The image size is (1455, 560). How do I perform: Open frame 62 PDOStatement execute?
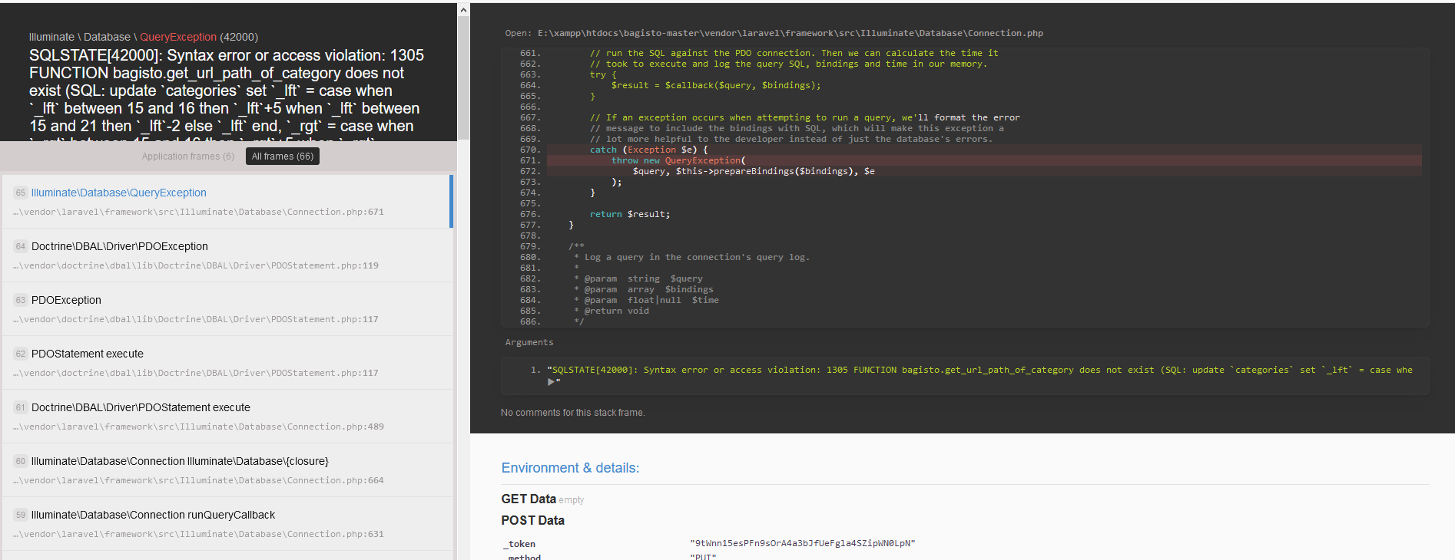[x=227, y=363]
